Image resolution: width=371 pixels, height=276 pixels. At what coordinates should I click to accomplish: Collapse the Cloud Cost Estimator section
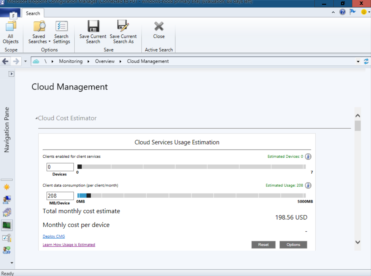[x=36, y=118]
